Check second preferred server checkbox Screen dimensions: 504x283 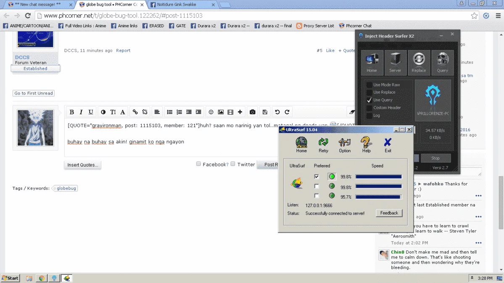pyautogui.click(x=317, y=186)
